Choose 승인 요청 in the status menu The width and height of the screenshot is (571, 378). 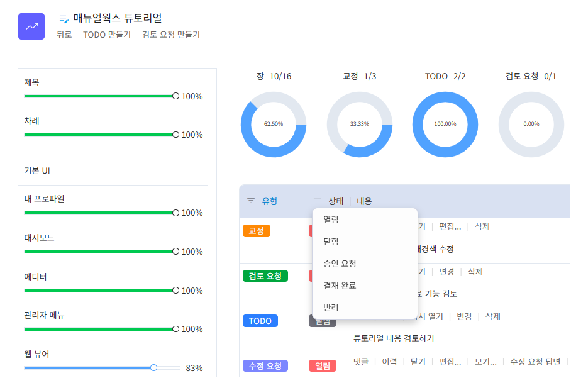click(x=340, y=264)
